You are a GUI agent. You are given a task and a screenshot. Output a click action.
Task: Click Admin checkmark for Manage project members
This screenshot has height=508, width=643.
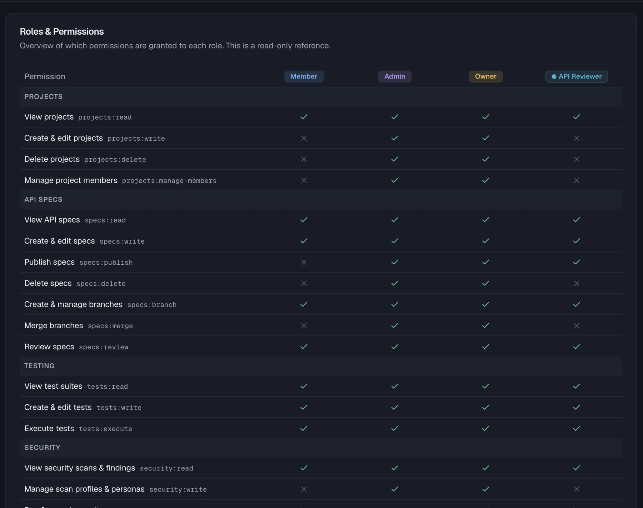[x=395, y=180]
